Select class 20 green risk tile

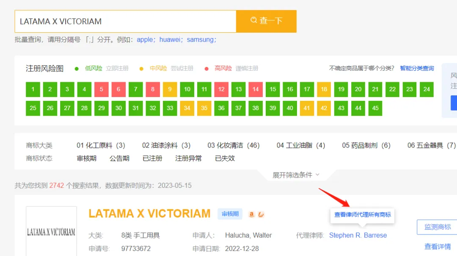(358, 89)
